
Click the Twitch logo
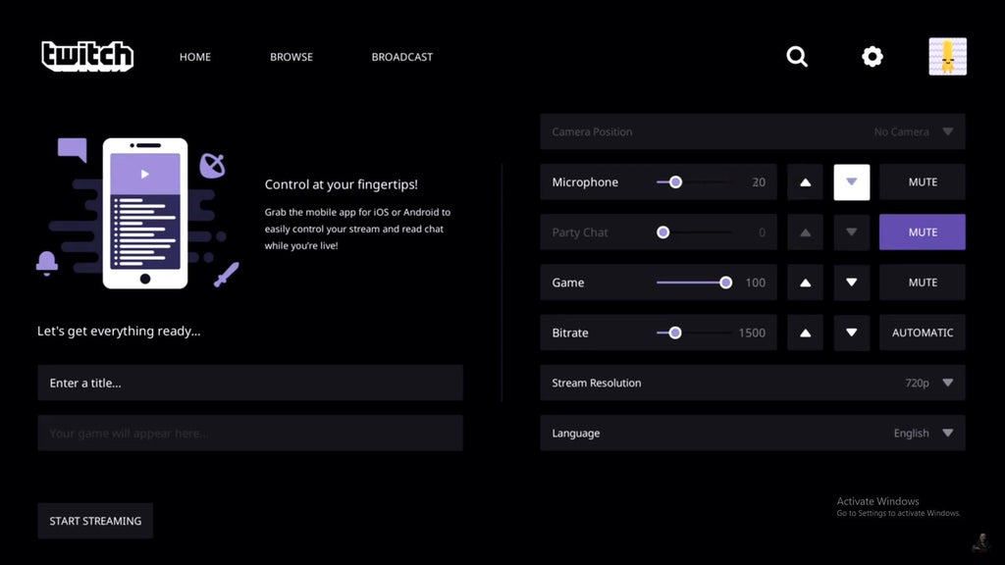click(87, 56)
